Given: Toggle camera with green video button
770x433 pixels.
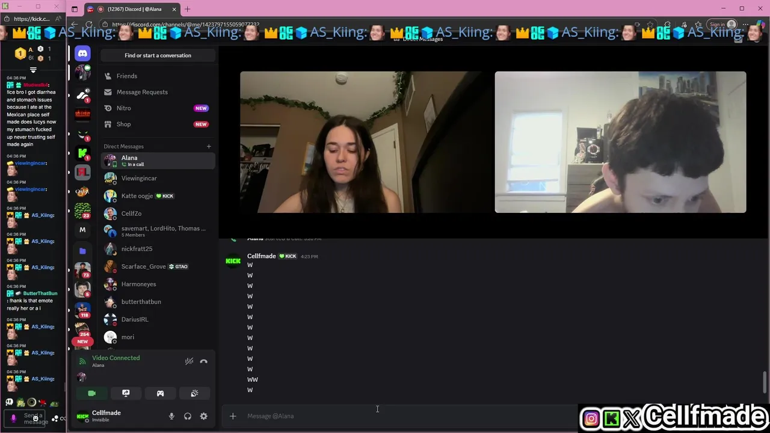Looking at the screenshot, I should tap(91, 393).
